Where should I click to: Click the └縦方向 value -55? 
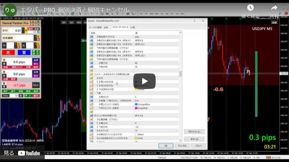[137, 127]
